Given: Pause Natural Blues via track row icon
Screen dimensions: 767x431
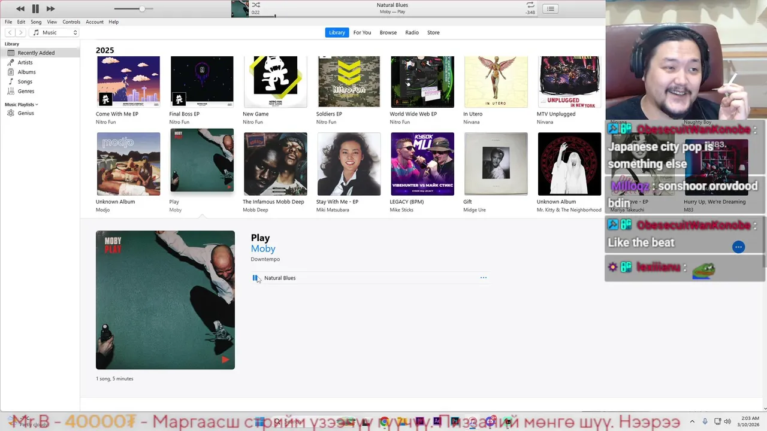Looking at the screenshot, I should tap(255, 278).
